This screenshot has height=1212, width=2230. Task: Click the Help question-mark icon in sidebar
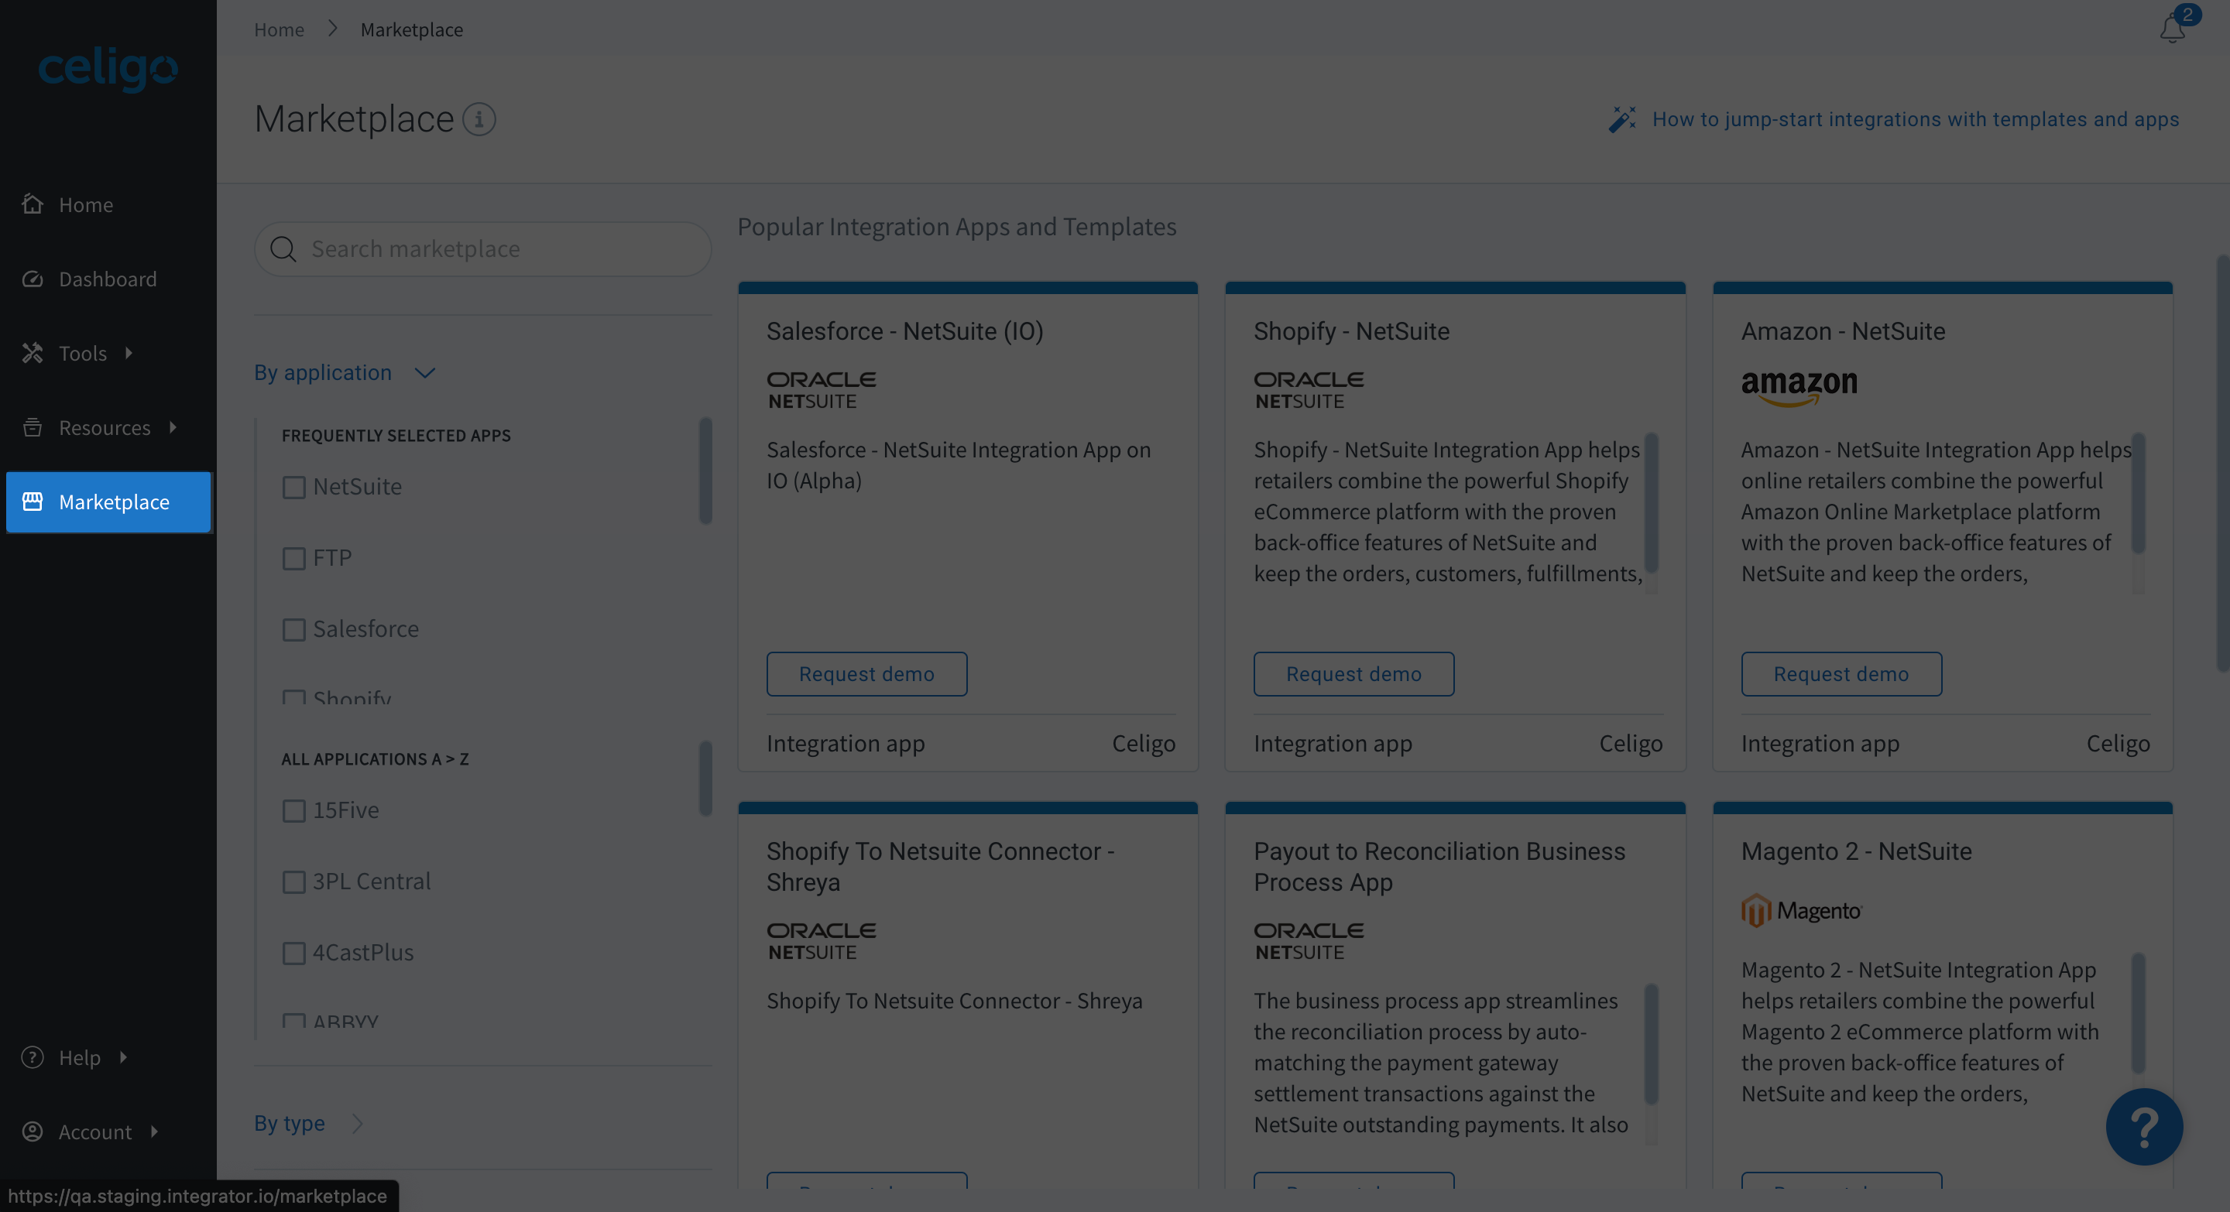point(33,1057)
